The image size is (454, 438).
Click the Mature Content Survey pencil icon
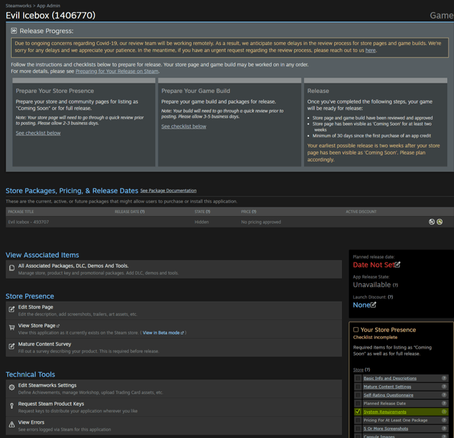pos(12,346)
